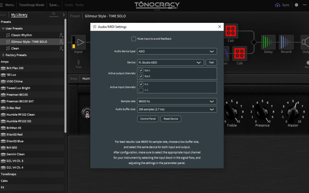
Task: Click the library panel right chevron
Action: click(x=63, y=15)
